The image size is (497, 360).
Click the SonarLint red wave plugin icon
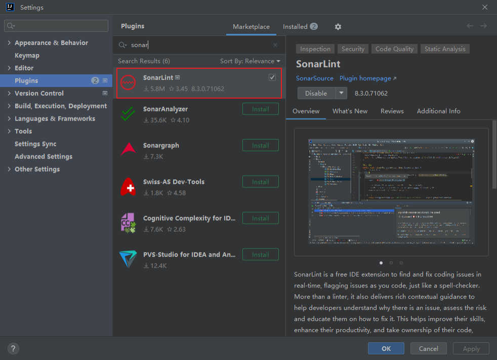129,83
